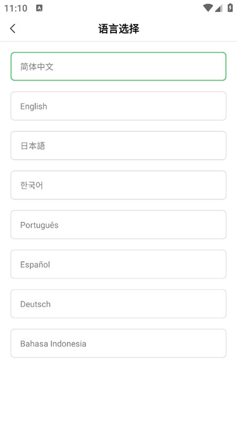
Task: Select 简体中文 language option
Action: click(118, 66)
